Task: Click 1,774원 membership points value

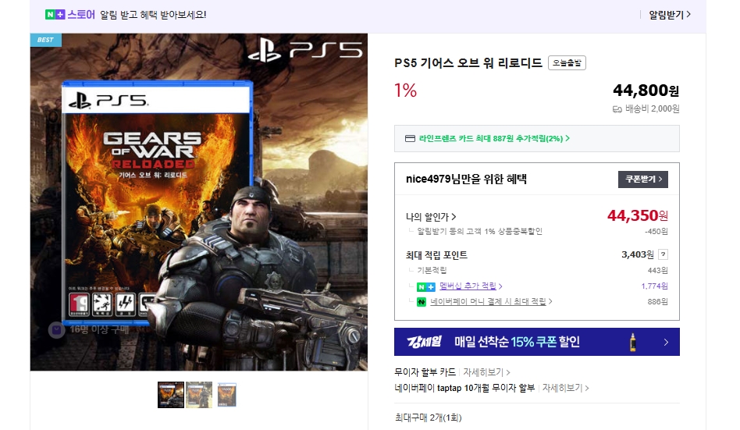Action: tap(655, 286)
